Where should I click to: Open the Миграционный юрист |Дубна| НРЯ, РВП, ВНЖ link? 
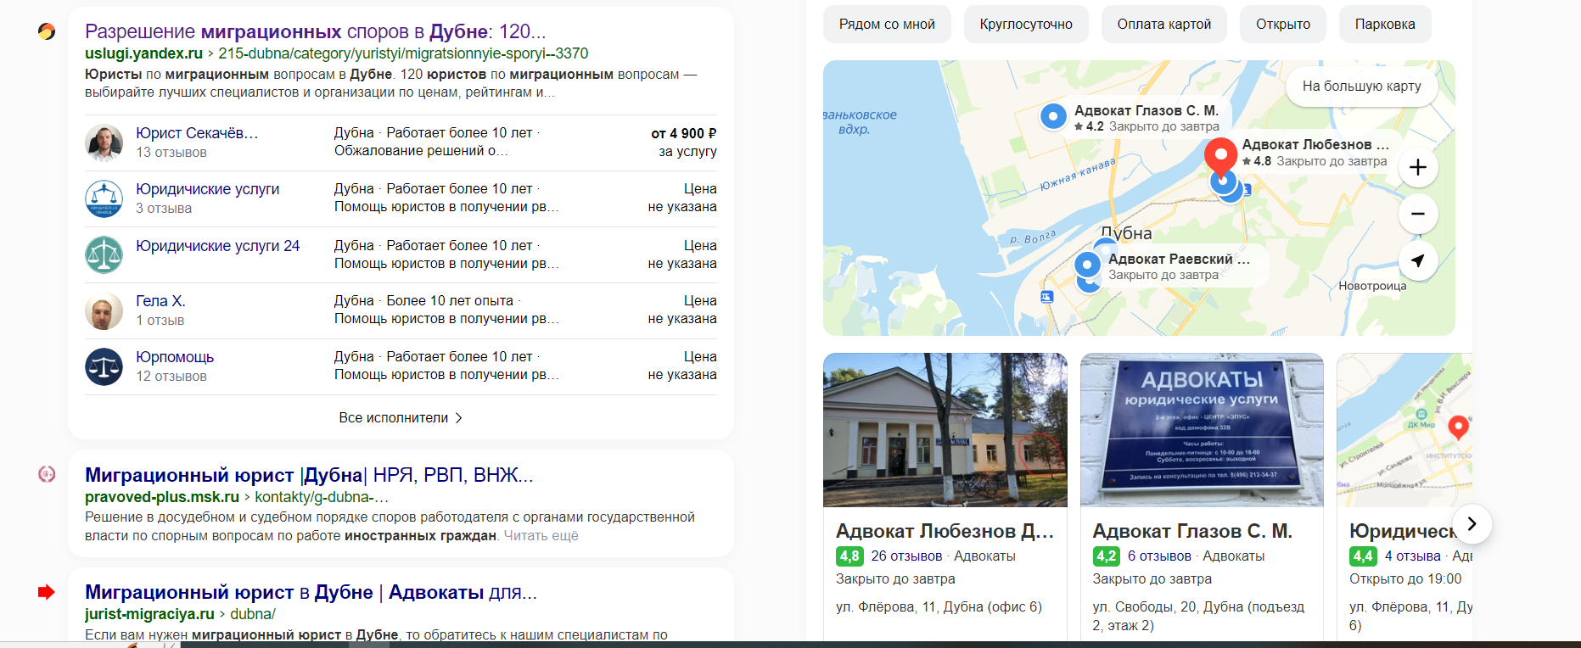coord(309,475)
